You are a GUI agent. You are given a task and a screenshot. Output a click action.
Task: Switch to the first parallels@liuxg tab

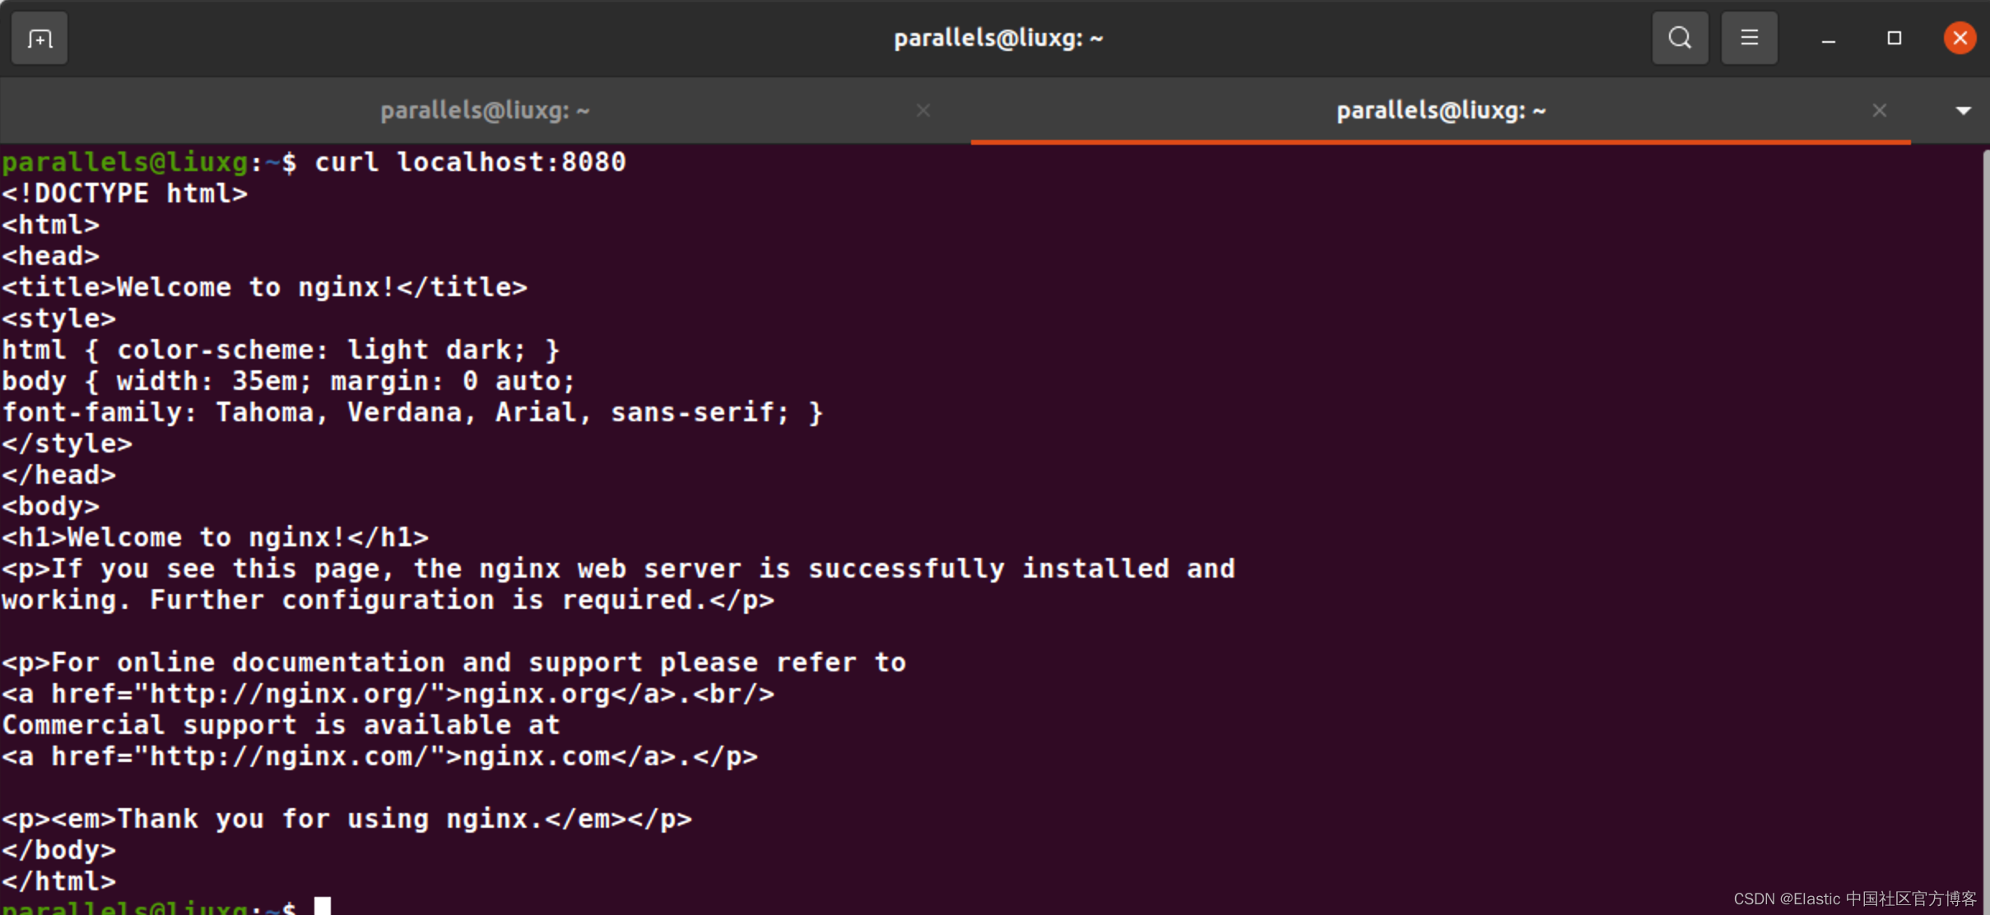[x=486, y=110]
